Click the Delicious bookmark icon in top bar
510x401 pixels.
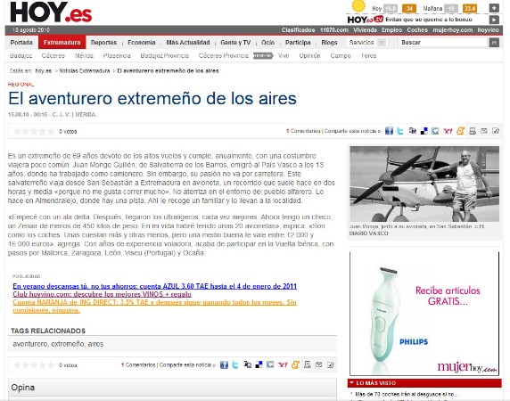click(x=424, y=131)
